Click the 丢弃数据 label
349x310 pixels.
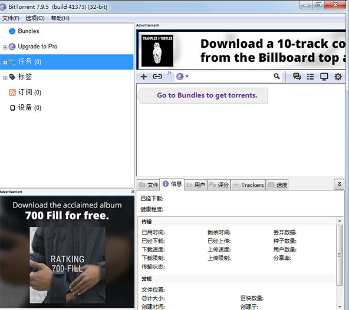(x=285, y=233)
